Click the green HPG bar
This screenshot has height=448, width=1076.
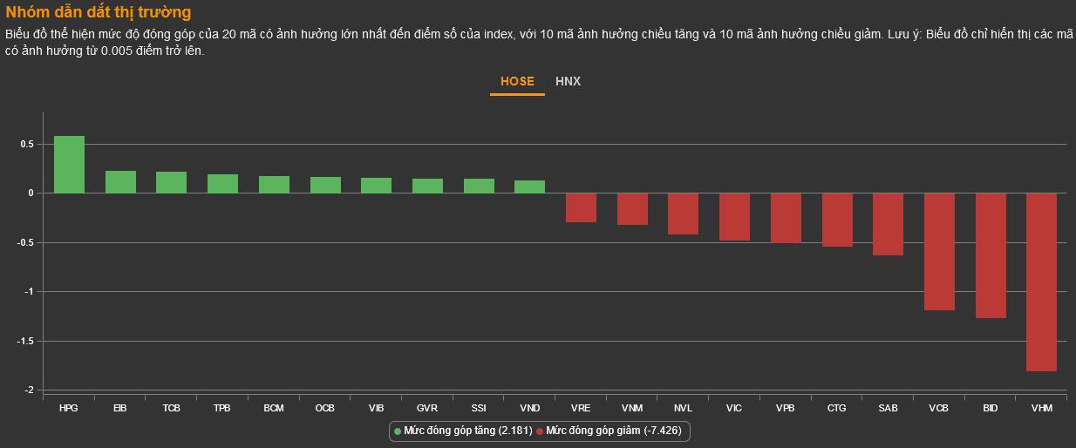70,165
